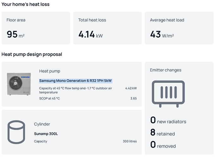Click the 'Total heat loss' label
The image size is (217, 158).
(92, 20)
